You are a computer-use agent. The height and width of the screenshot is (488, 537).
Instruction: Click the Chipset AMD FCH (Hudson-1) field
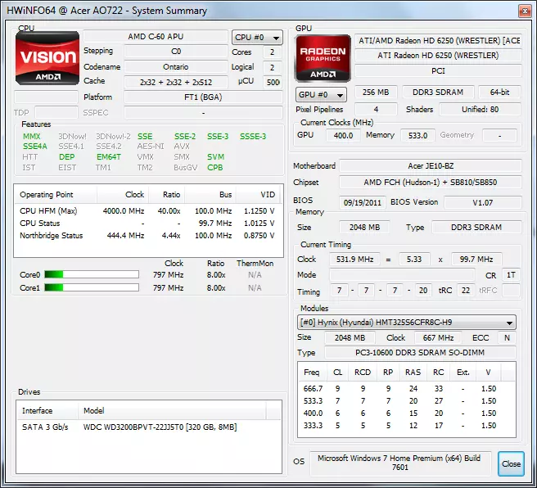click(x=431, y=183)
